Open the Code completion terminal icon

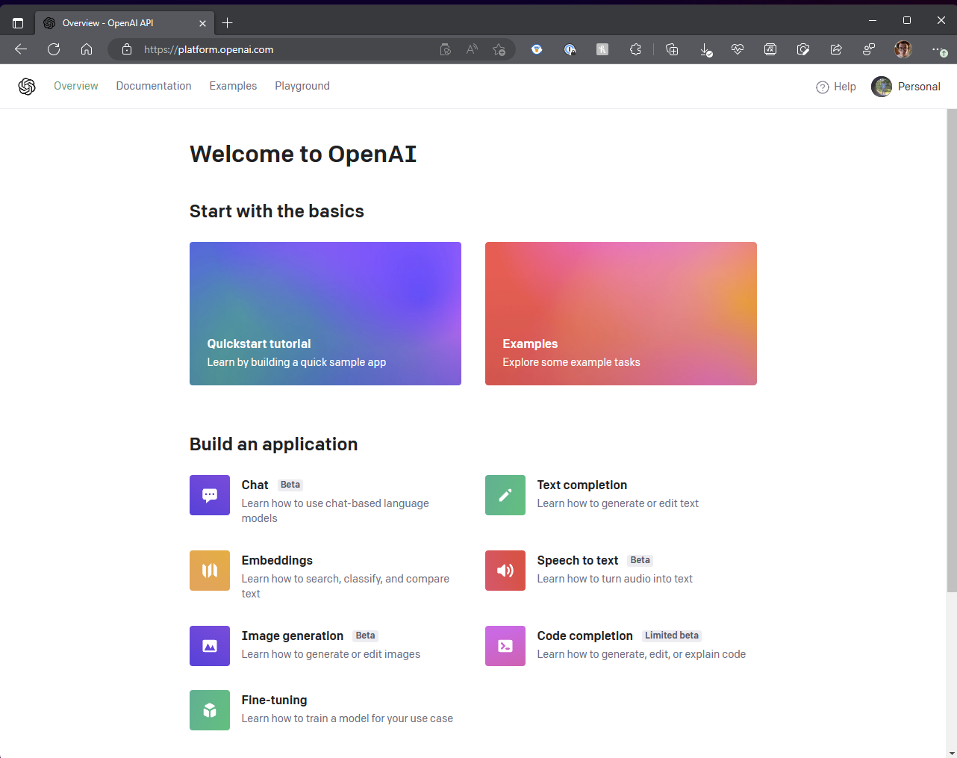505,646
